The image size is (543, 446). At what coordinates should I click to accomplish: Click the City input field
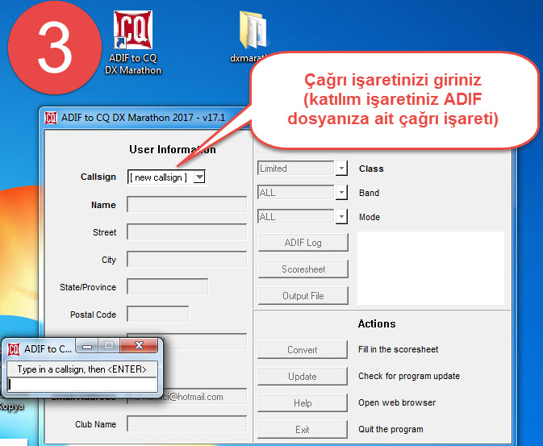186,259
